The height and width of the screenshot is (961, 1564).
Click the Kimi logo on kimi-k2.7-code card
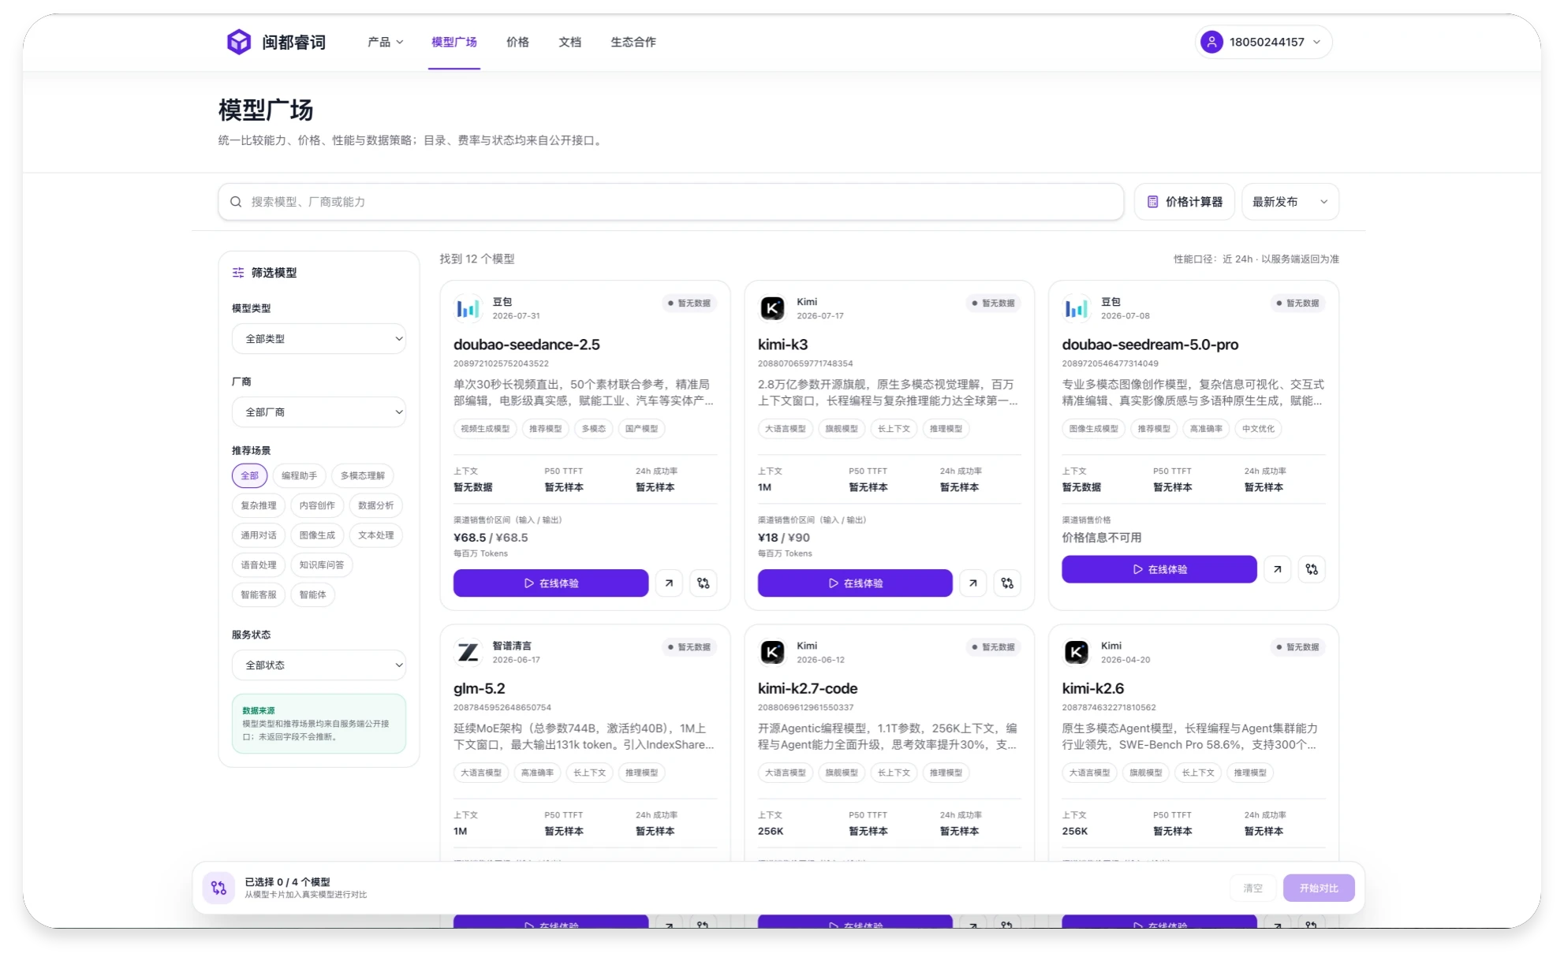pyautogui.click(x=772, y=652)
